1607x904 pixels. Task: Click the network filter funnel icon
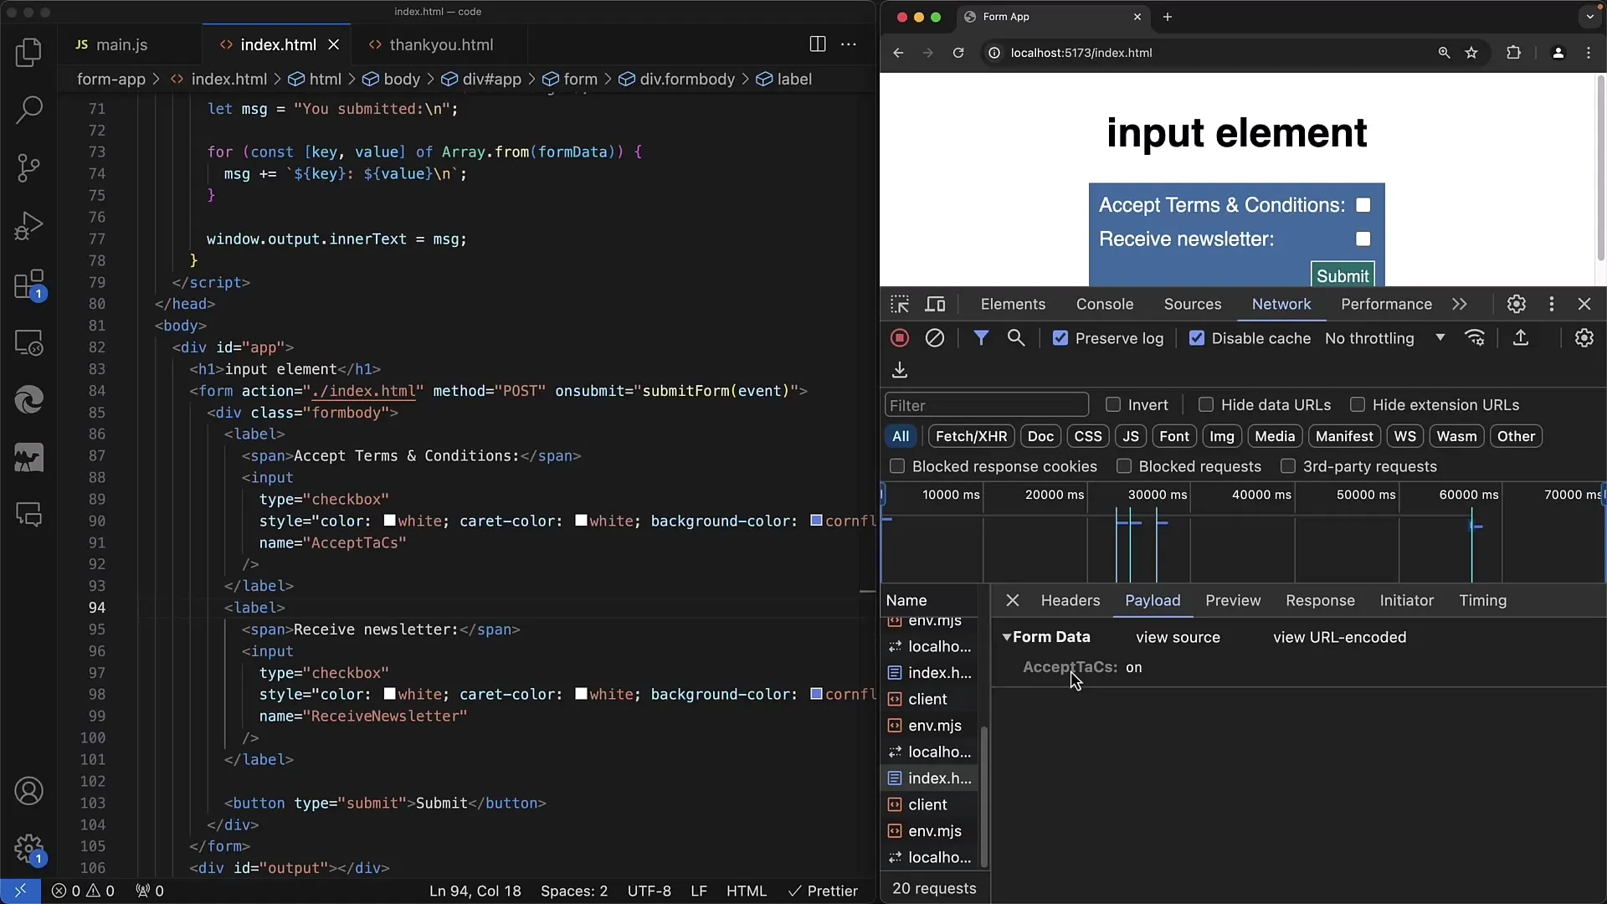pyautogui.click(x=980, y=338)
